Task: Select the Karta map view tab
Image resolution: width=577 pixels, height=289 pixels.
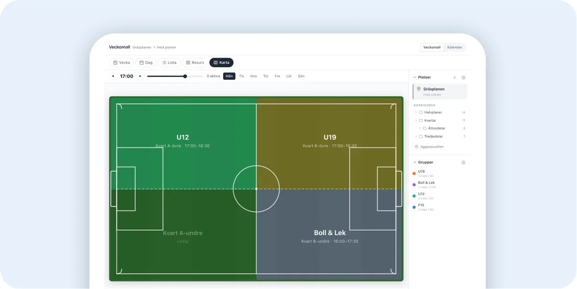Action: click(x=221, y=63)
